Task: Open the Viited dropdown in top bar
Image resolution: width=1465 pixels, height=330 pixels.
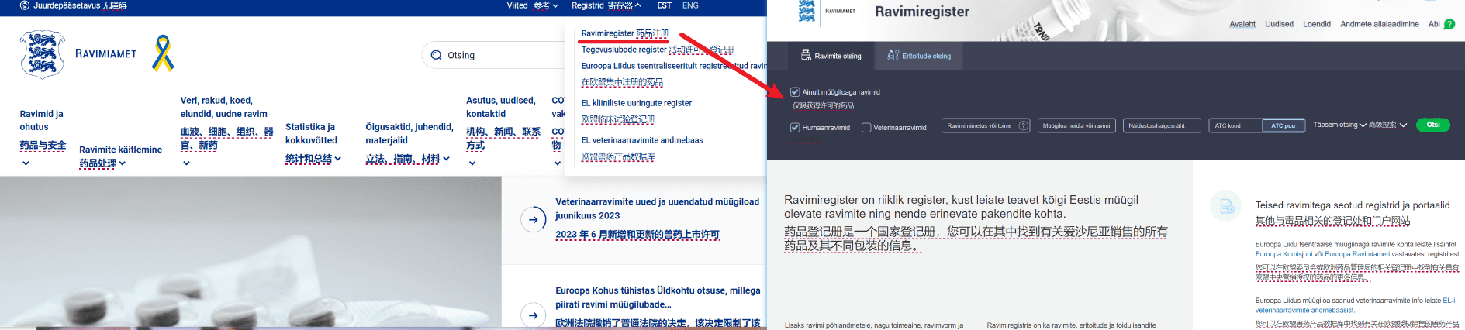Action: 532,5
